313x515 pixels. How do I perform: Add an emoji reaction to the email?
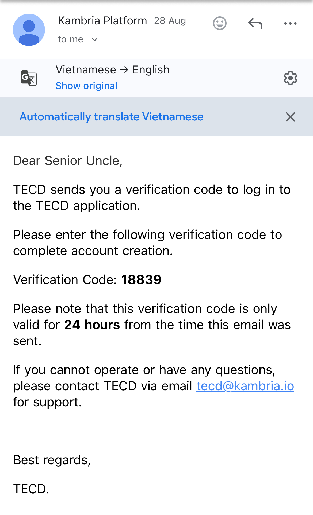[220, 23]
